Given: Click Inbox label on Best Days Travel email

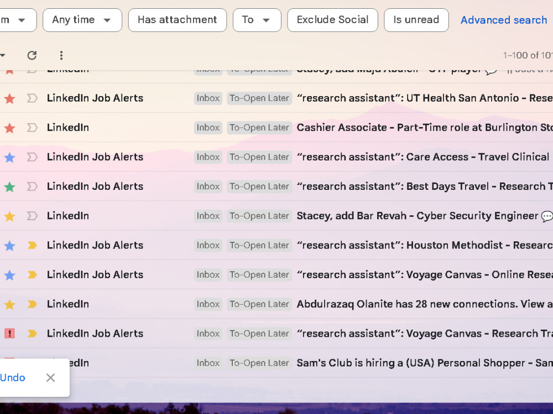Looking at the screenshot, I should coord(208,186).
